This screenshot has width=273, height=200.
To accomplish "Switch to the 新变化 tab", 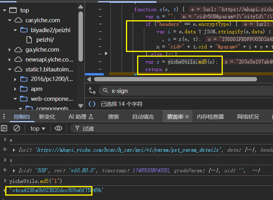I will coord(47,117).
